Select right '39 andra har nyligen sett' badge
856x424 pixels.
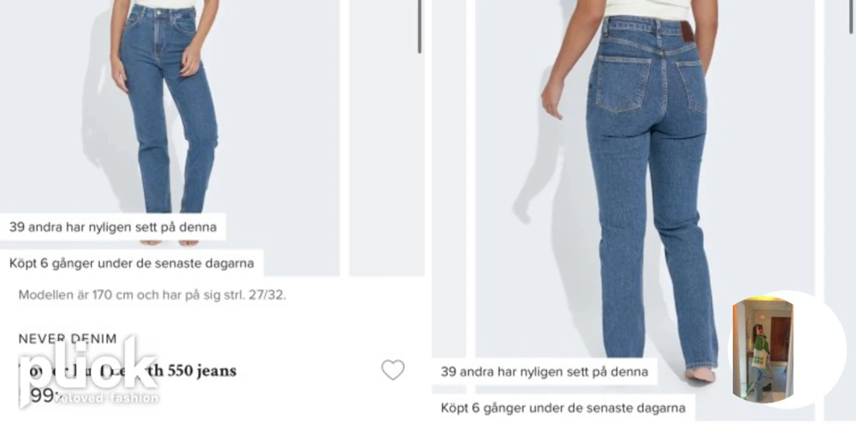[x=544, y=372]
